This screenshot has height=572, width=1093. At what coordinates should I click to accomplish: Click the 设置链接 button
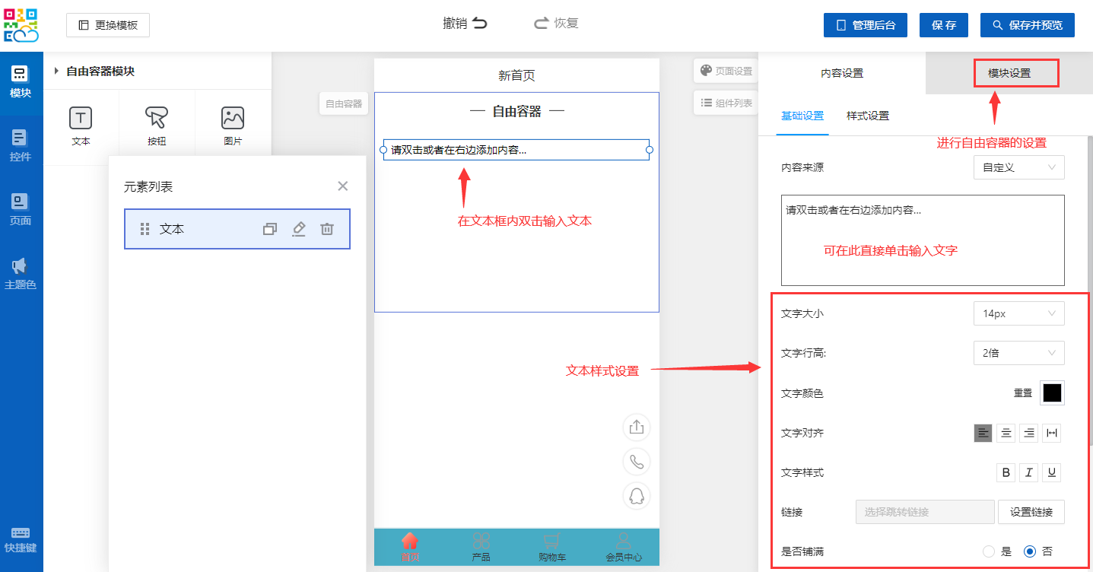point(1031,512)
